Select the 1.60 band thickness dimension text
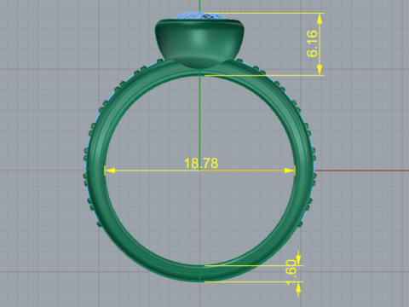Viewport: 409px width, 307px height. (291, 272)
